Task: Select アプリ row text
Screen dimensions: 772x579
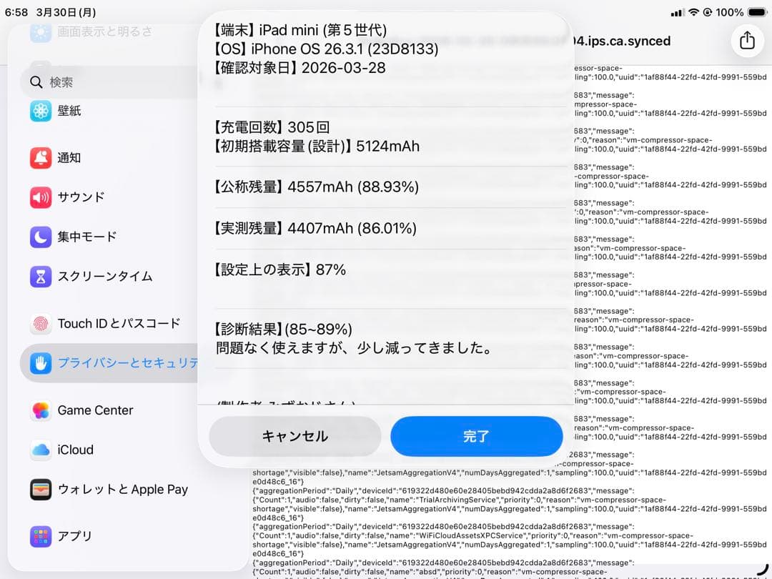Action: (74, 536)
